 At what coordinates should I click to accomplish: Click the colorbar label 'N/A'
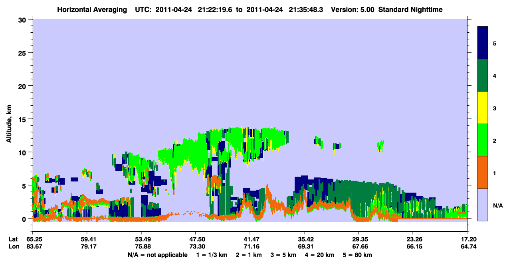[x=497, y=205]
